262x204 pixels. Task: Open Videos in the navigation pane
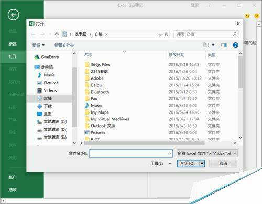[47, 90]
